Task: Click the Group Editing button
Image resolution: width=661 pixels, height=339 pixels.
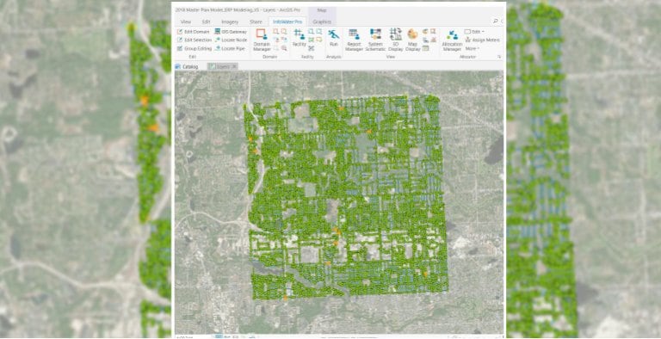Action: point(195,48)
